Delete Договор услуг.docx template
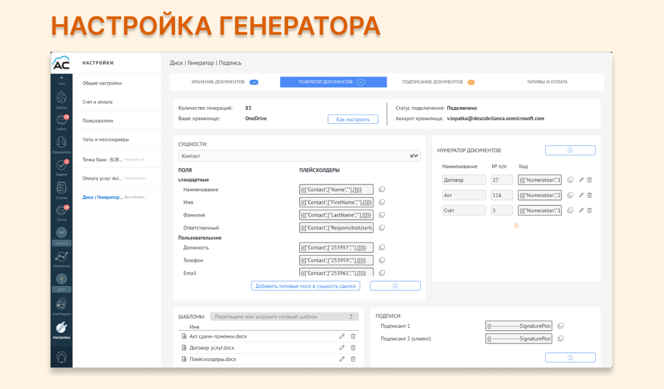 coord(353,347)
